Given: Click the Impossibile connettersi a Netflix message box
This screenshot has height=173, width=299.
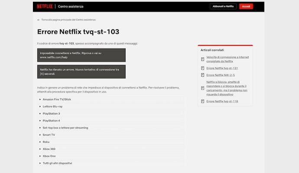Looking at the screenshot, I should pyautogui.click(x=81, y=55).
